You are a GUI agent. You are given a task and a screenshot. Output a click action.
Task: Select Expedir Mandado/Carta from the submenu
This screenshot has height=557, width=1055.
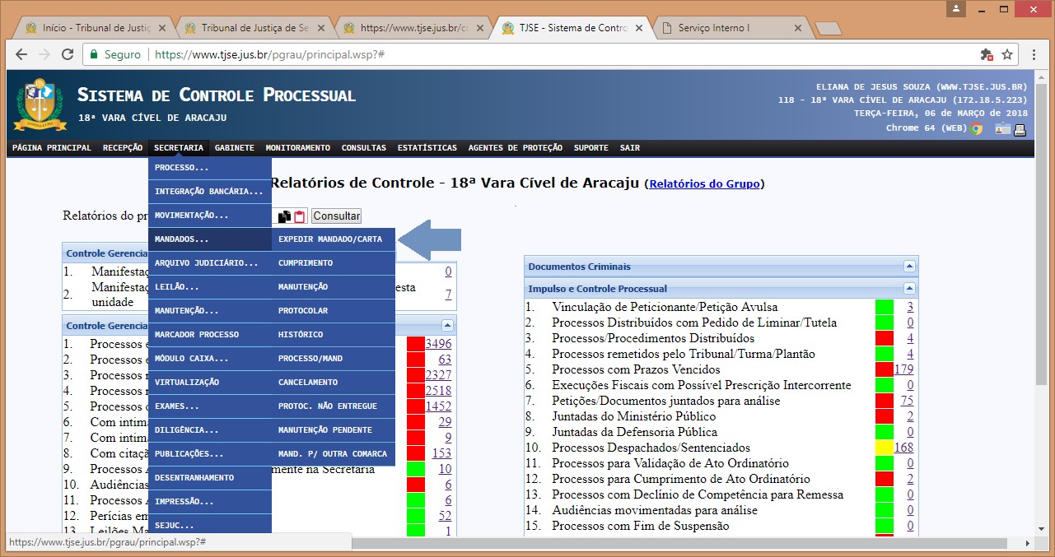click(x=329, y=239)
